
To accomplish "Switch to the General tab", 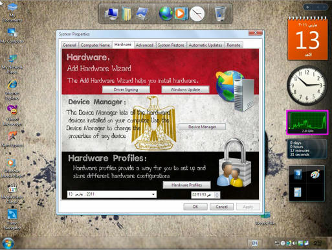I will coord(69,45).
